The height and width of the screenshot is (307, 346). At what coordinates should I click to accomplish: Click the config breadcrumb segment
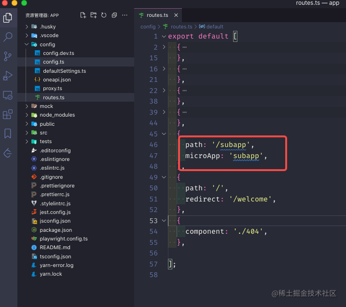148,27
